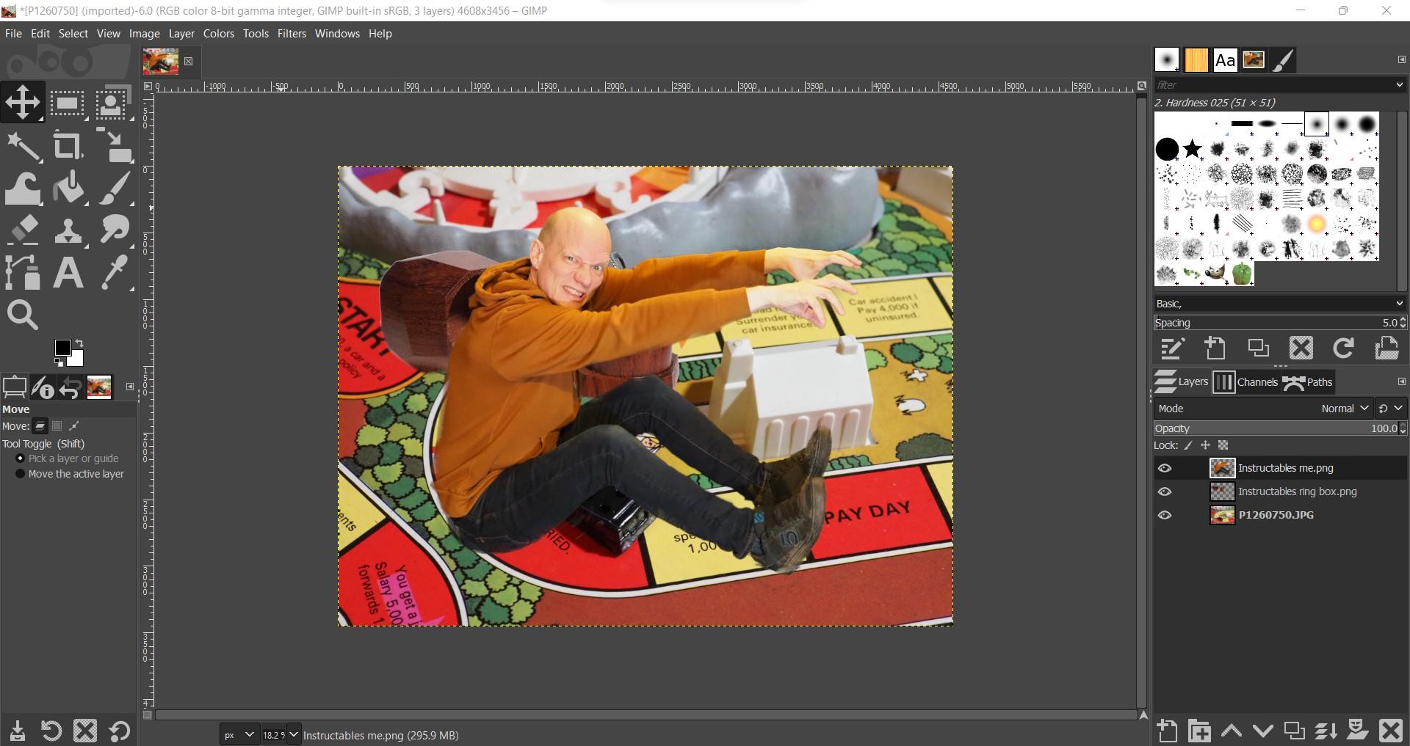This screenshot has width=1410, height=746.
Task: Choose the Foreground Select tool
Action: coord(112,103)
